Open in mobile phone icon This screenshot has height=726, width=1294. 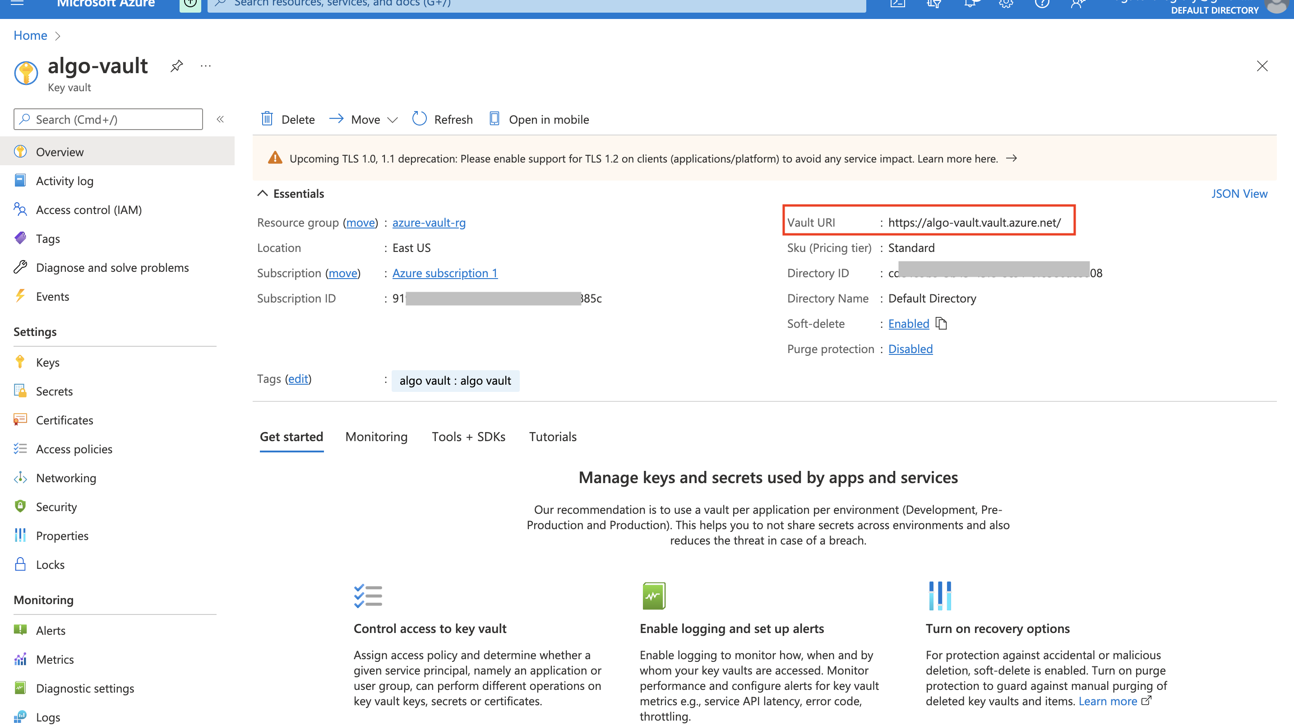[494, 119]
